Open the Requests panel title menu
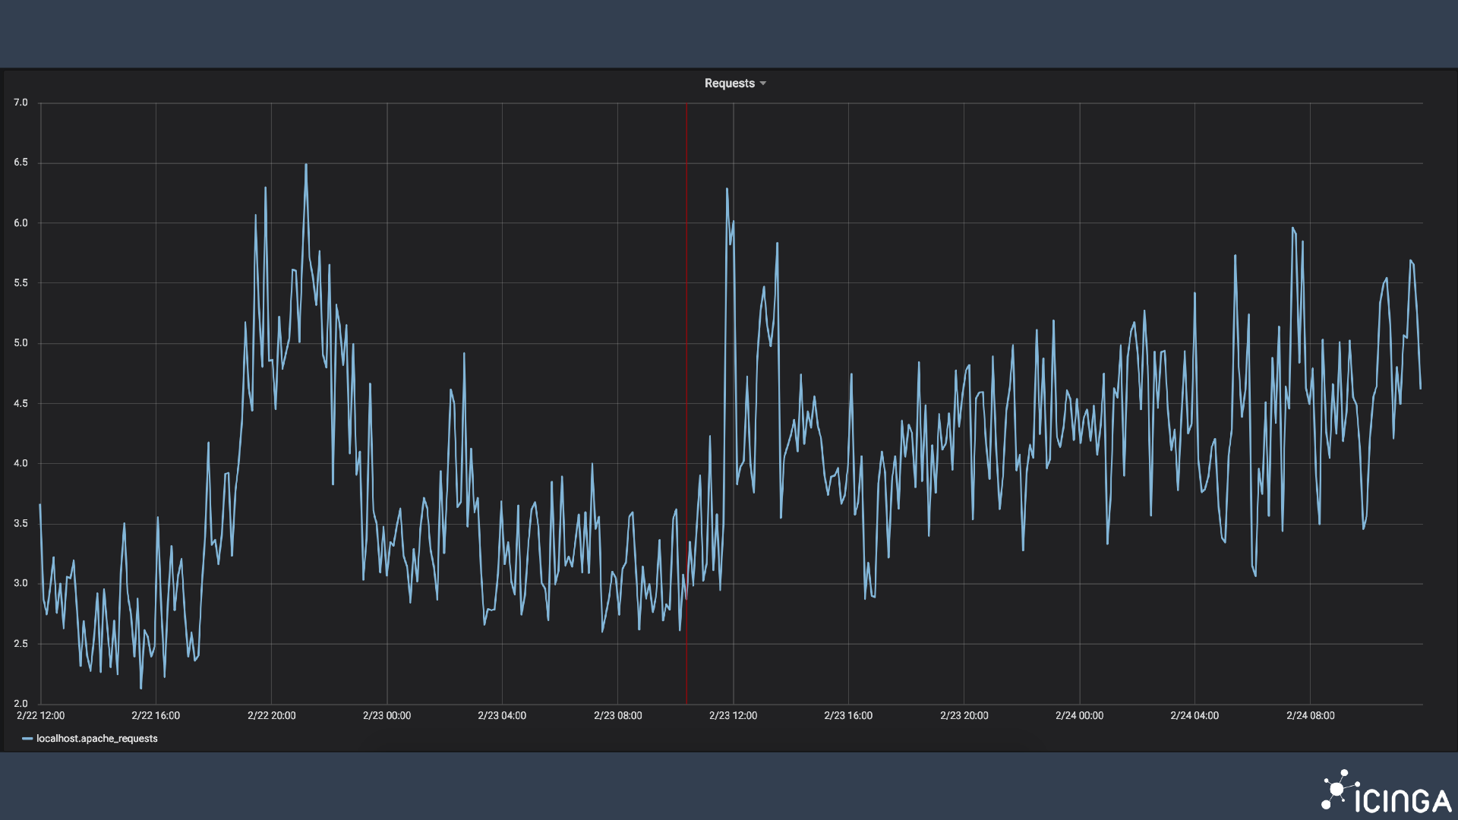 click(x=729, y=84)
